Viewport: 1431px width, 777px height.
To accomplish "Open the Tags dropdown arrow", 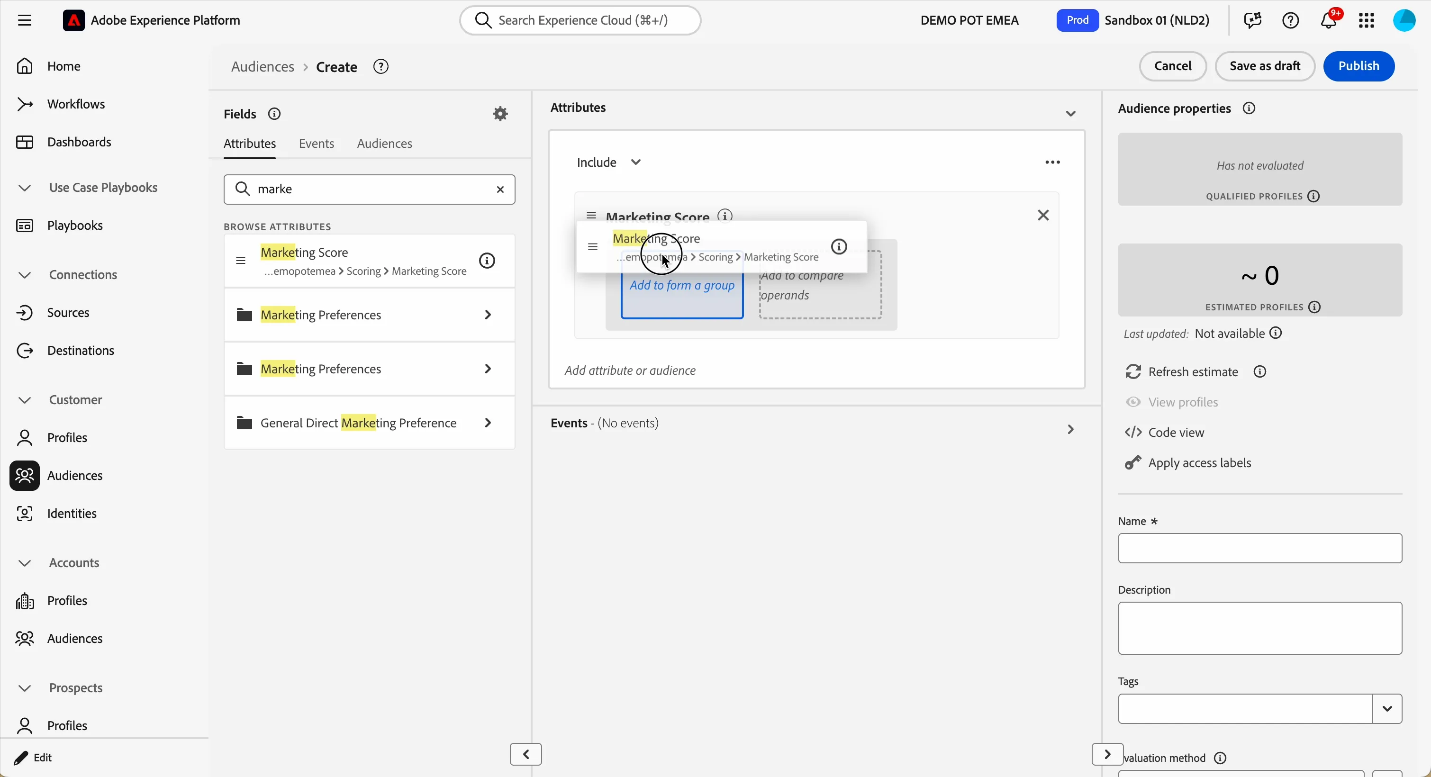I will tap(1387, 709).
